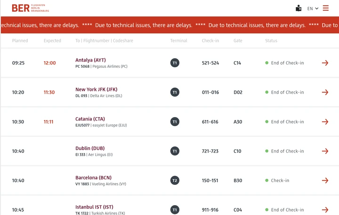This screenshot has width=339, height=215.
Task: Click the arrow for the Barcelona flight
Action: 325,181
